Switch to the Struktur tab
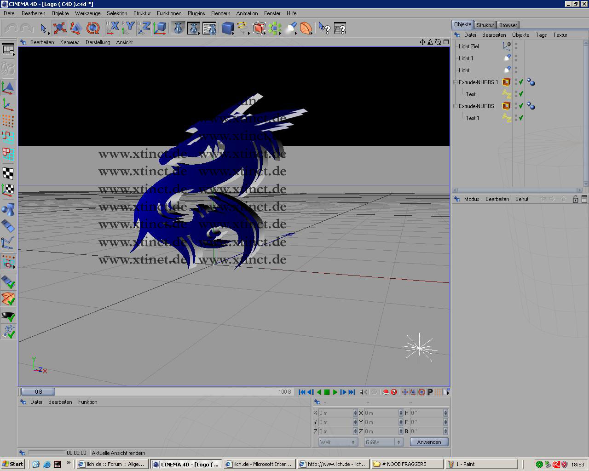Screen dimensions: 589x471 point(485,25)
